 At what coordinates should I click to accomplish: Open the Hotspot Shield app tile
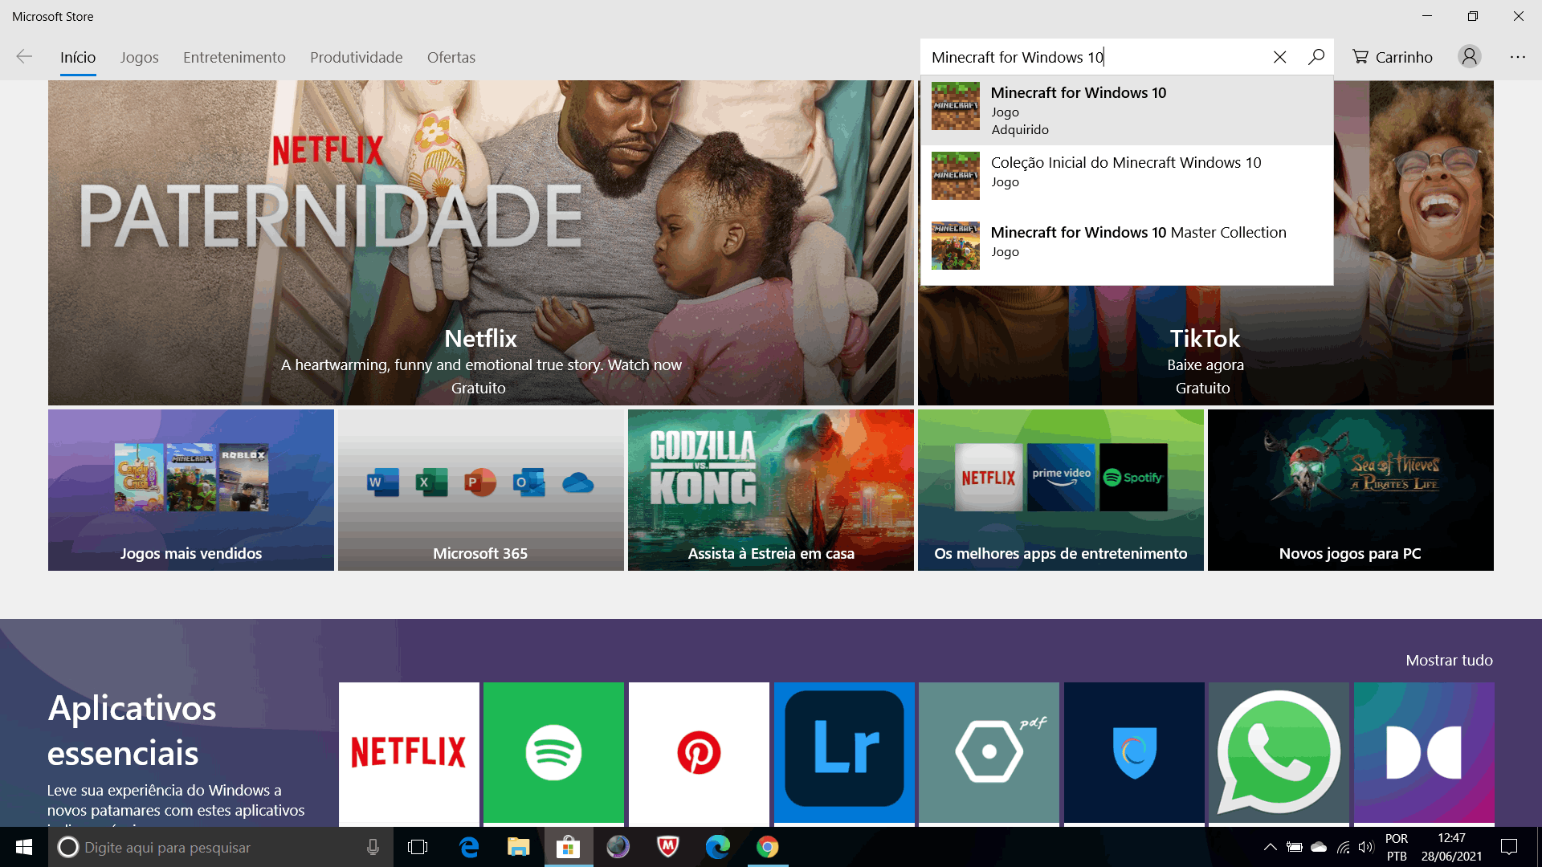click(1134, 753)
